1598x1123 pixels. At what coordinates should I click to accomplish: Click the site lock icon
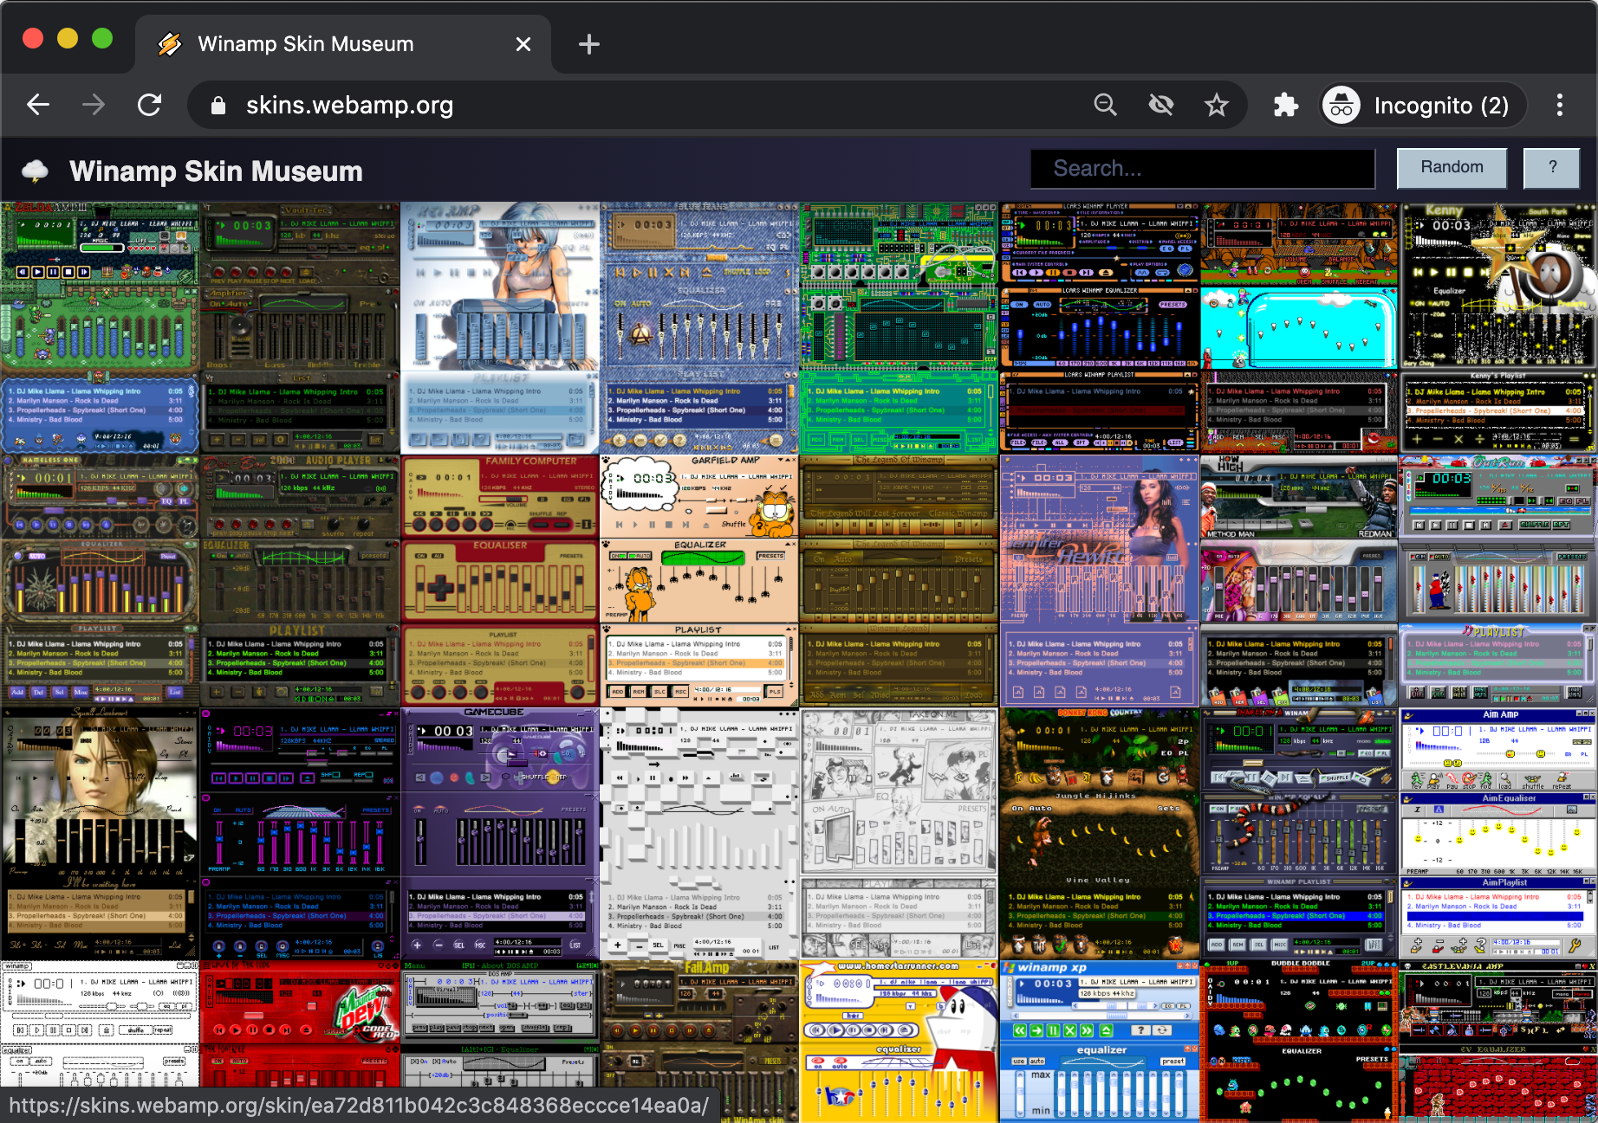(218, 106)
